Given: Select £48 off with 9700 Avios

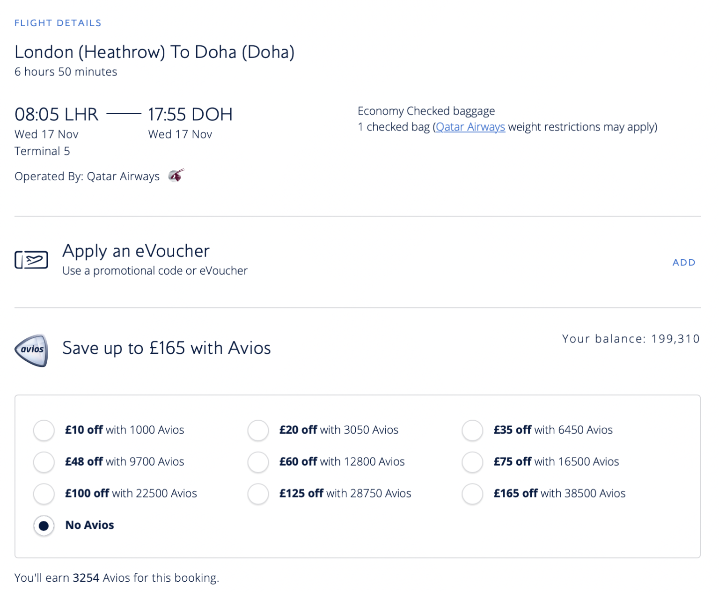Looking at the screenshot, I should coord(44,462).
